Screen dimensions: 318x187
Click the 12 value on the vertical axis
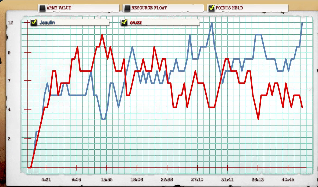tap(10, 23)
